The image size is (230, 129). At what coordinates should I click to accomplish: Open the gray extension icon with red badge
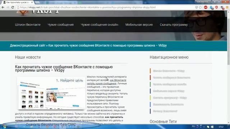coord(222,8)
